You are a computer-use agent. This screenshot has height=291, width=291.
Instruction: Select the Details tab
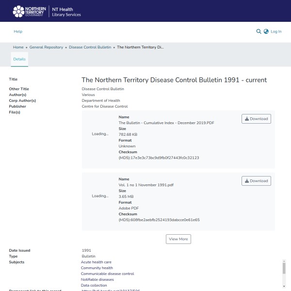click(x=19, y=59)
